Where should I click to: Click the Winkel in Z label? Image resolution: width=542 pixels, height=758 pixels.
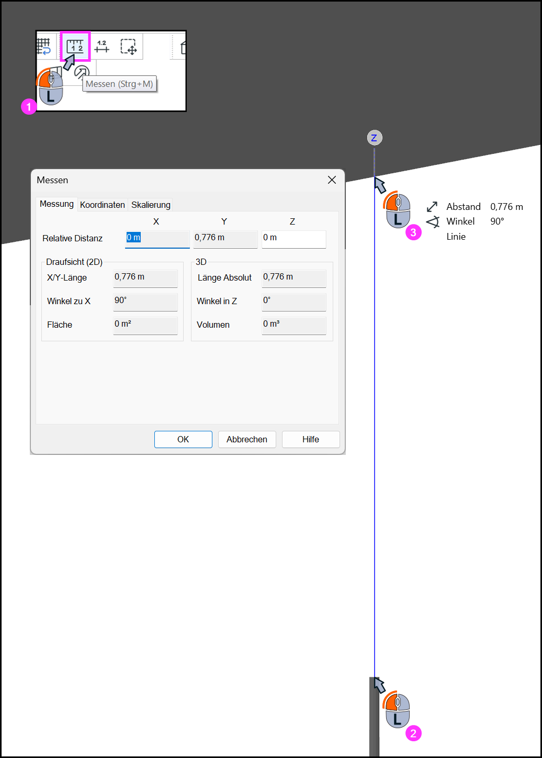pos(217,301)
